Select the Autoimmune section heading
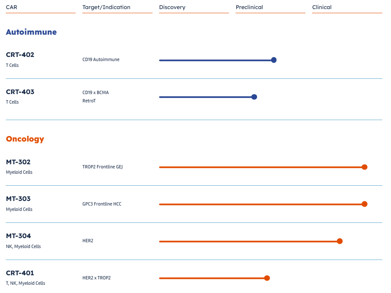Screen dimensions: 391x293 click(31, 32)
